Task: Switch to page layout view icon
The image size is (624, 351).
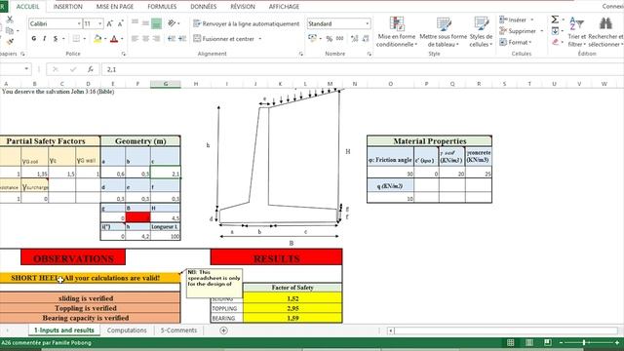Action: [529, 342]
